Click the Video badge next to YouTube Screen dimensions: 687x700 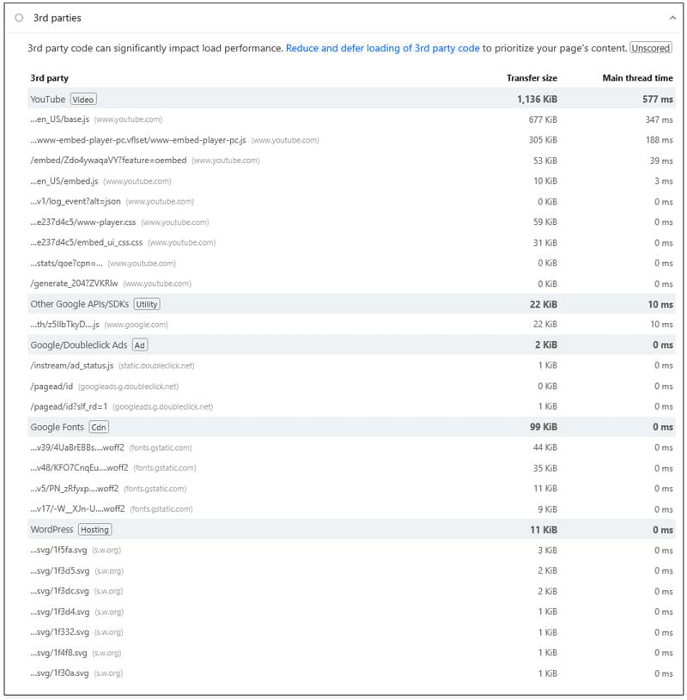click(82, 99)
